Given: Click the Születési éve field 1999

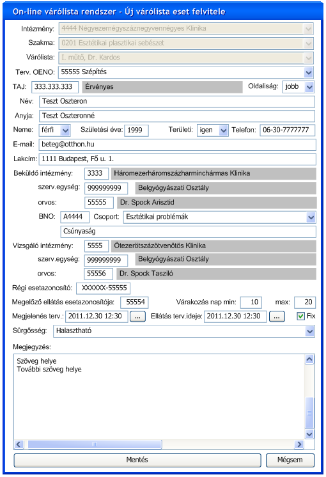Looking at the screenshot, I should [137, 130].
